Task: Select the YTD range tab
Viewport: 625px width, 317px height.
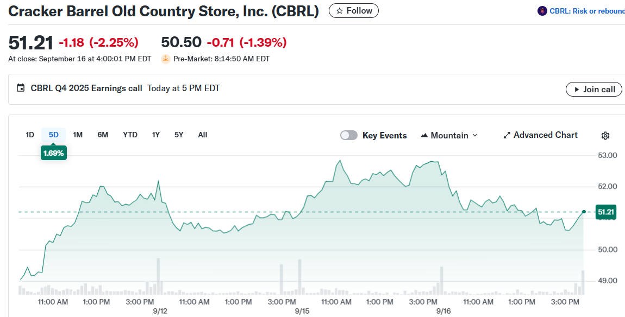Action: 130,135
